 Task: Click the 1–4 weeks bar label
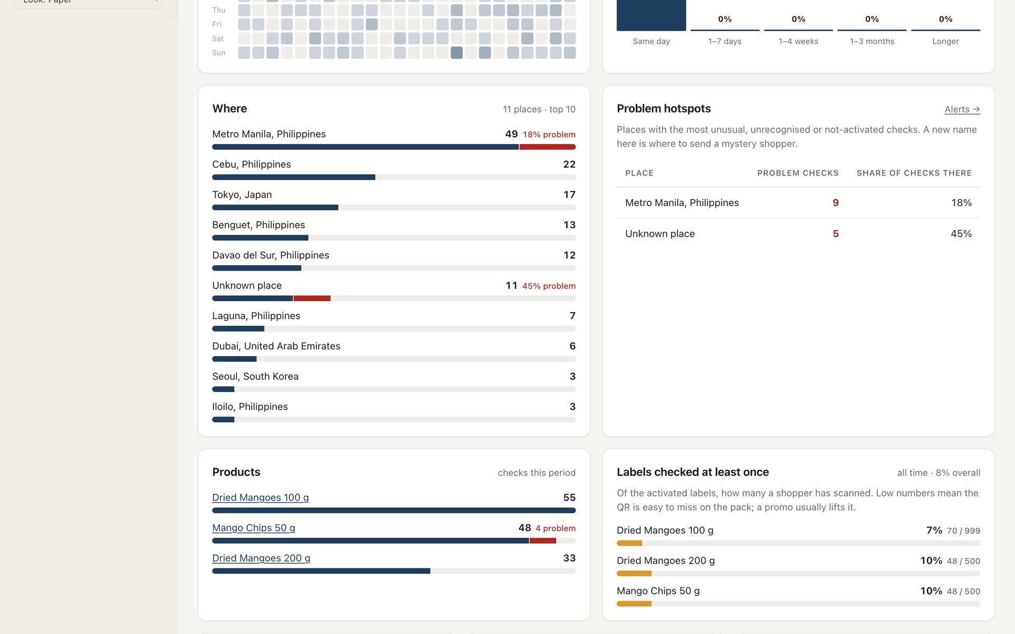click(x=798, y=41)
